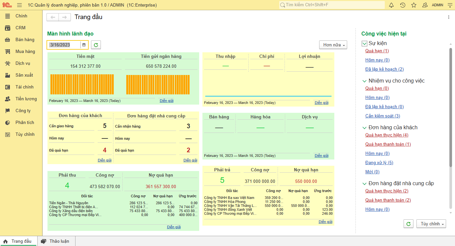Image resolution: width=455 pixels, height=246 pixels.
Task: Open Dịch vụ section in sidebar
Action: click(x=21, y=63)
